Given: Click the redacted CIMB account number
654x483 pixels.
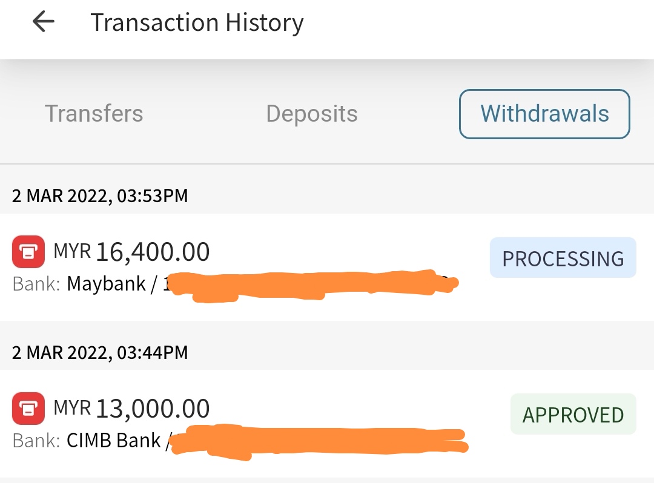Looking at the screenshot, I should click(318, 441).
